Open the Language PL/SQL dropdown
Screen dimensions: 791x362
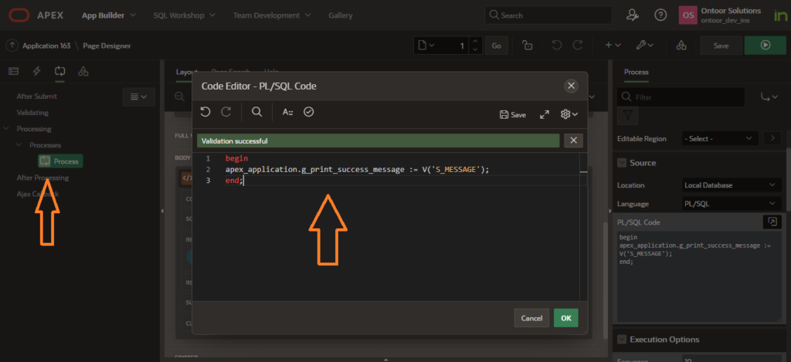click(731, 204)
